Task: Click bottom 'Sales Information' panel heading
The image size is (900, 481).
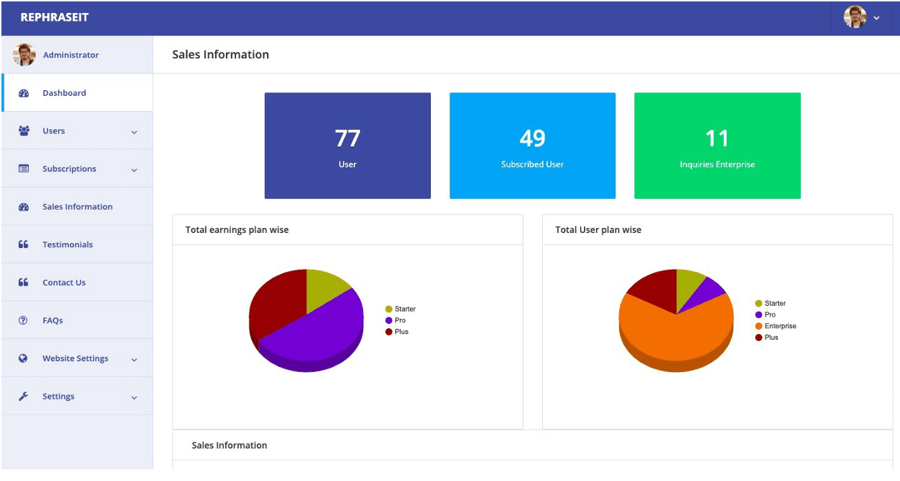Action: click(x=230, y=446)
